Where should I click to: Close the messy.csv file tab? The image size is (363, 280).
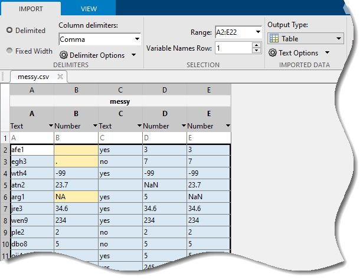coord(60,77)
